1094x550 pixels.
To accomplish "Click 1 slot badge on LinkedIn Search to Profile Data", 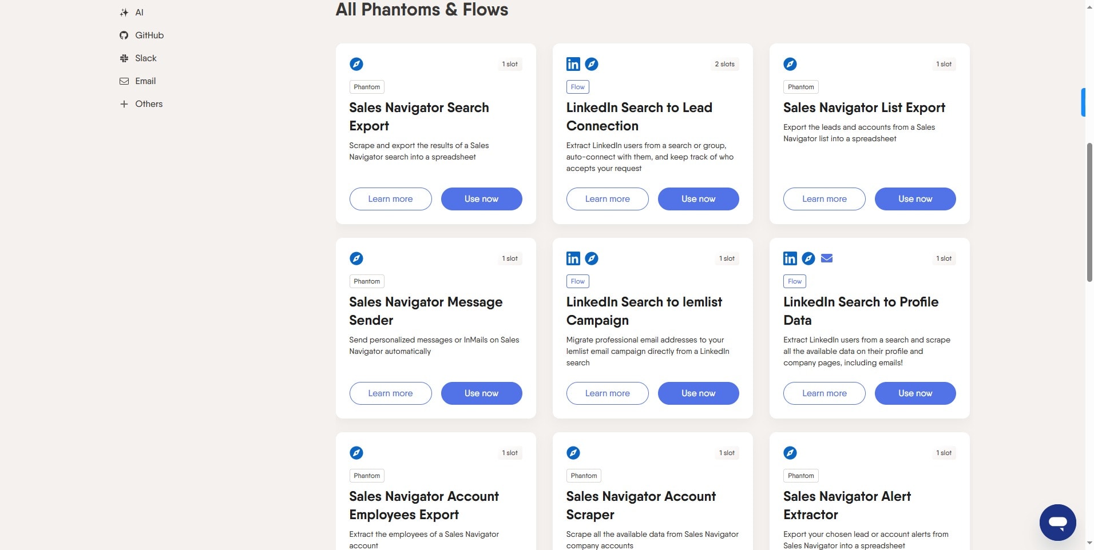I will pos(944,258).
